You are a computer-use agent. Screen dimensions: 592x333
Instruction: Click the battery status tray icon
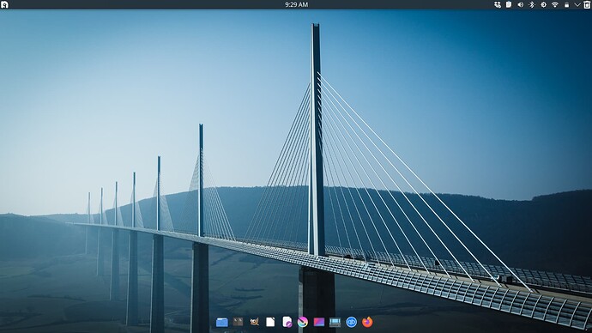coord(566,4)
